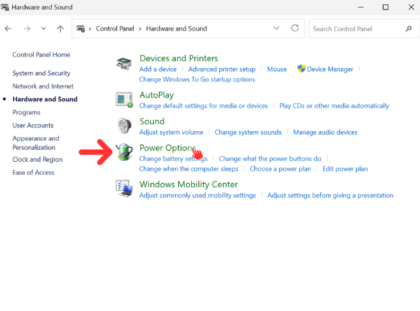Minimize the Hardware and Sound window
Image resolution: width=420 pixels, height=311 pixels.
pyautogui.click(x=361, y=7)
